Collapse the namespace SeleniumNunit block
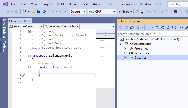 click(x=29, y=56)
